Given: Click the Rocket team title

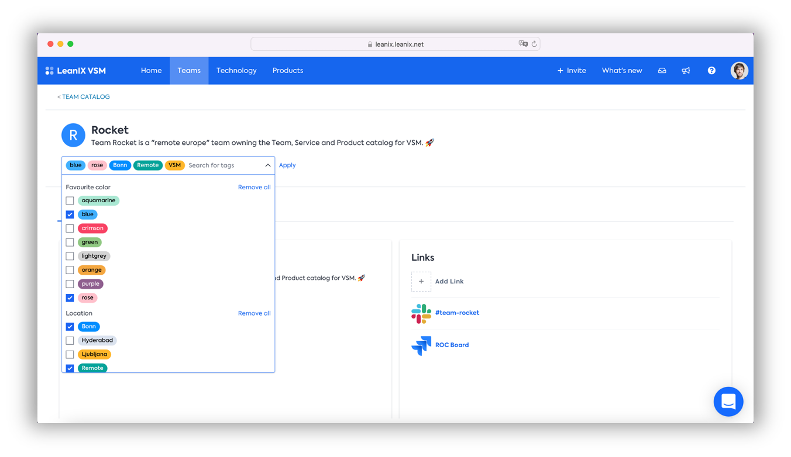Looking at the screenshot, I should [110, 130].
